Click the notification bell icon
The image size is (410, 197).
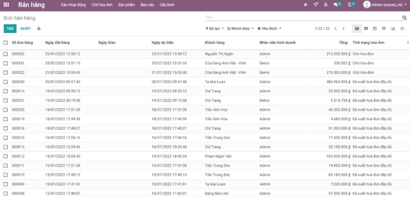[325, 5]
